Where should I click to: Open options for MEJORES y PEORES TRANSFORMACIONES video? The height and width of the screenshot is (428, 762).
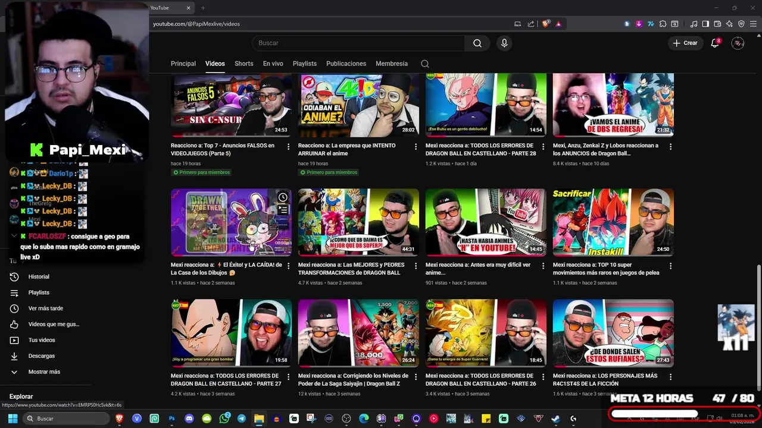[x=416, y=266]
